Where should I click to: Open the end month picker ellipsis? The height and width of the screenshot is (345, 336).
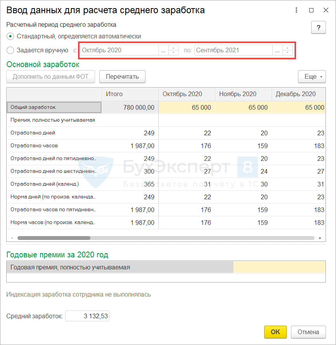point(277,50)
